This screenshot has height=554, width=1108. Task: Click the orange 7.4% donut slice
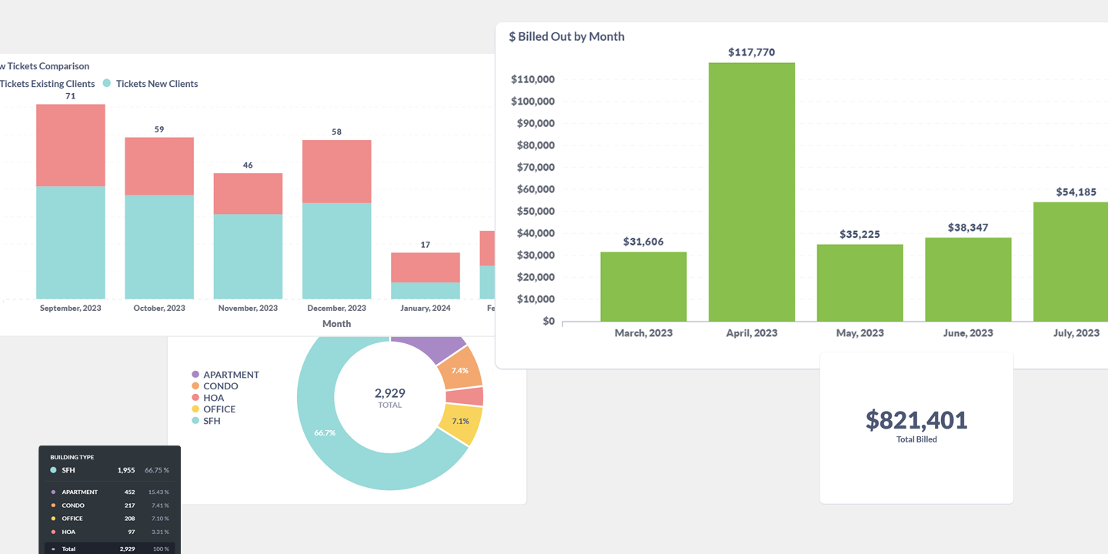(460, 370)
